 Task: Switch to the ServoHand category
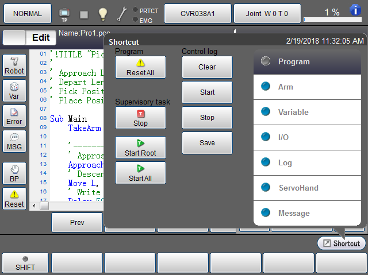[307, 188]
